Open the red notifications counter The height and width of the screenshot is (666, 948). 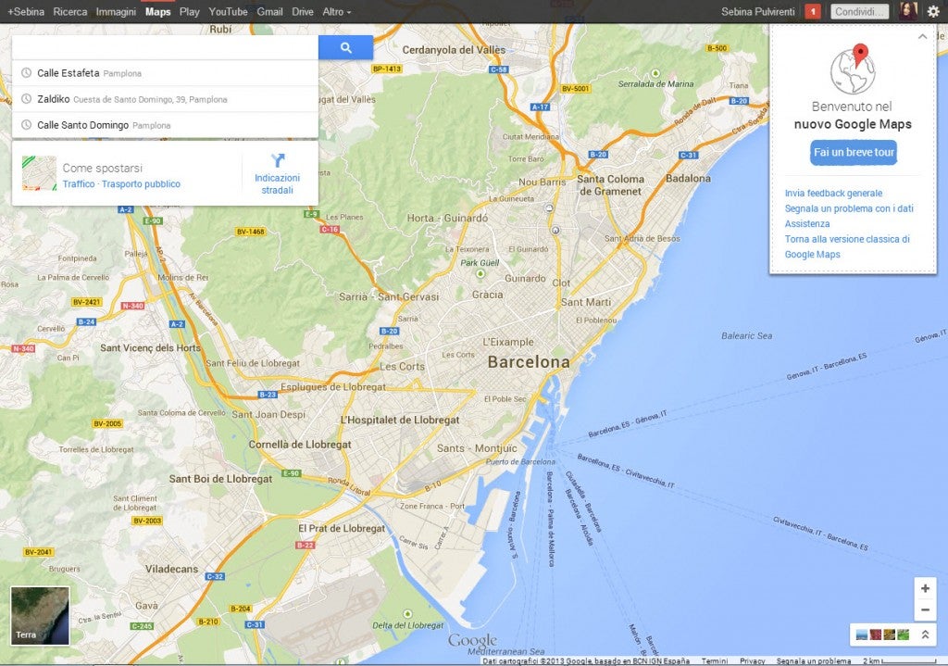pos(813,11)
